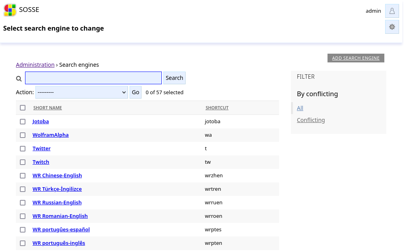Open the WR Romanian-English link
Viewport: 407px width, 252px height.
pos(60,216)
